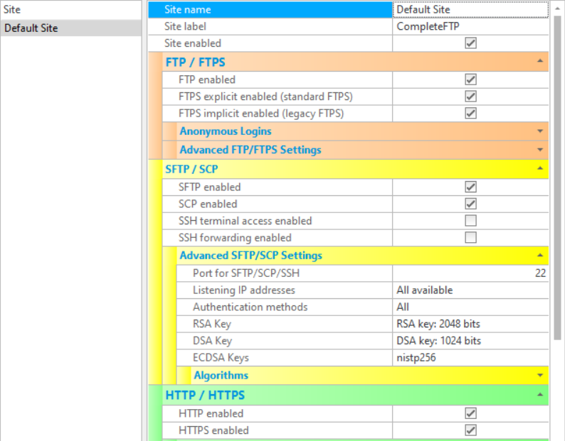Expand the Algorithms subsection

click(540, 375)
